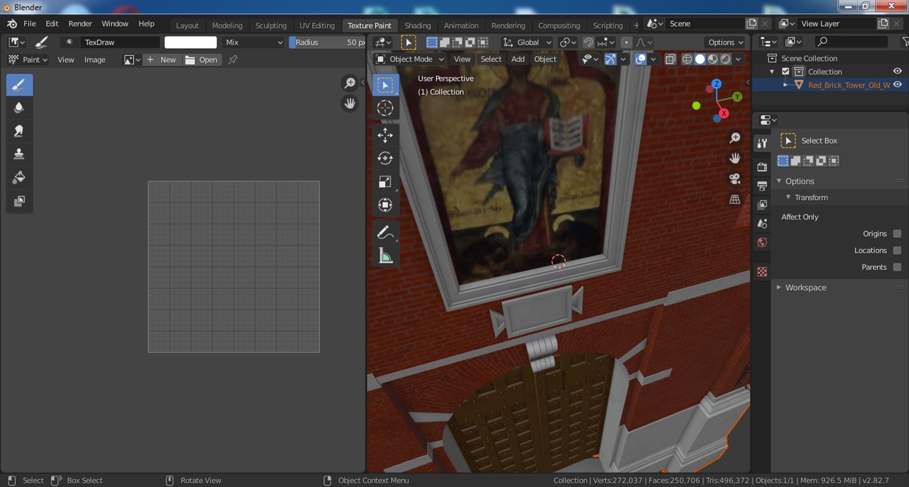Click the viewport pan hand icon
The height and width of the screenshot is (487, 909).
[735, 158]
